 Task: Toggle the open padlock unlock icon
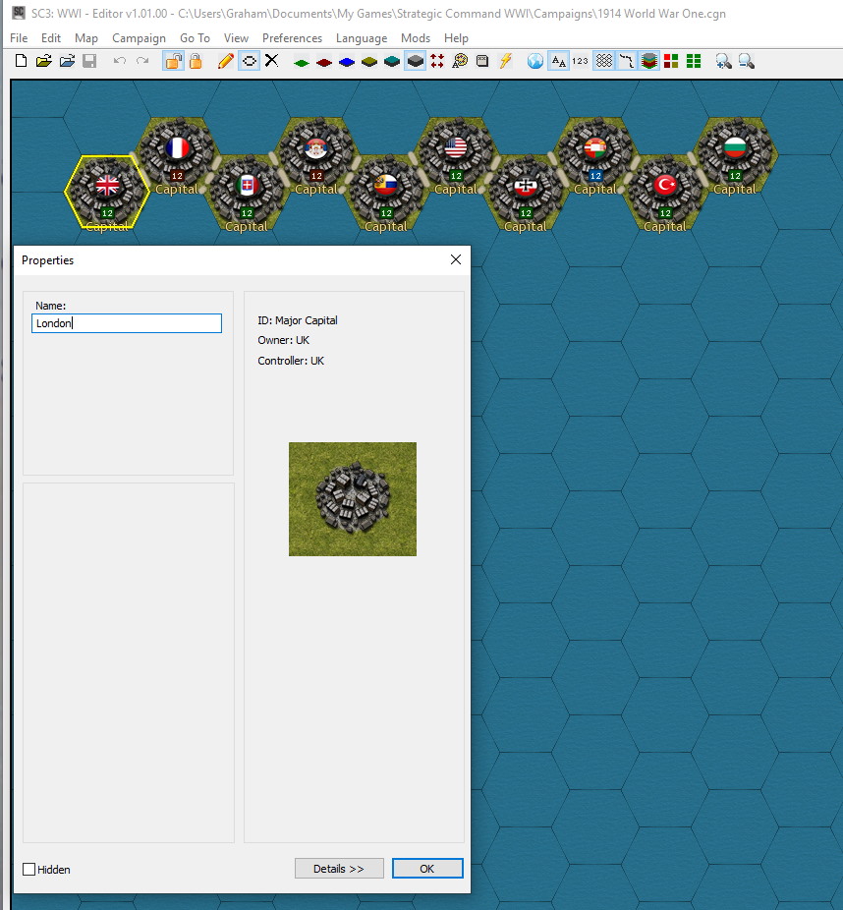click(173, 61)
